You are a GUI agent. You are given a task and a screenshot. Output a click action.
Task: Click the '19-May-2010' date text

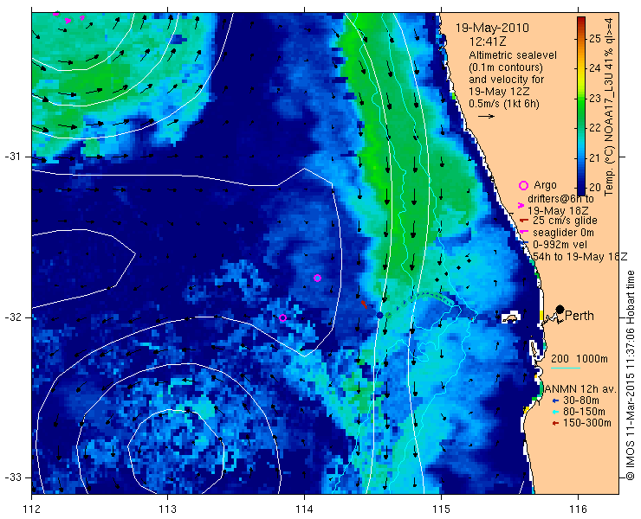click(x=492, y=29)
